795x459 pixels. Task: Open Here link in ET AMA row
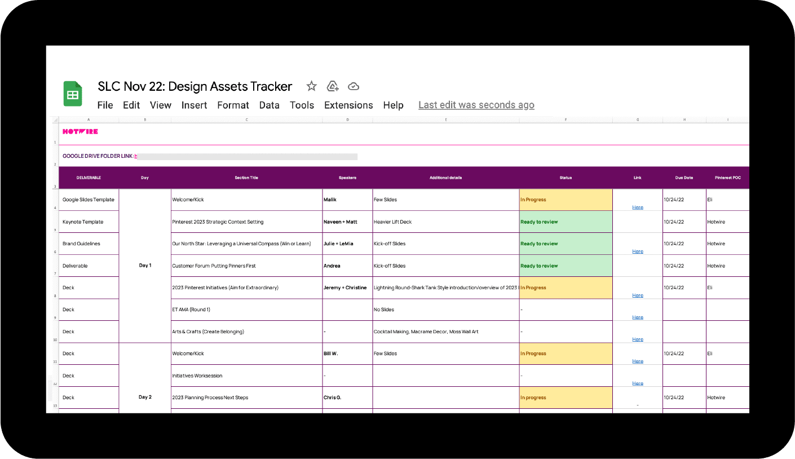point(638,317)
